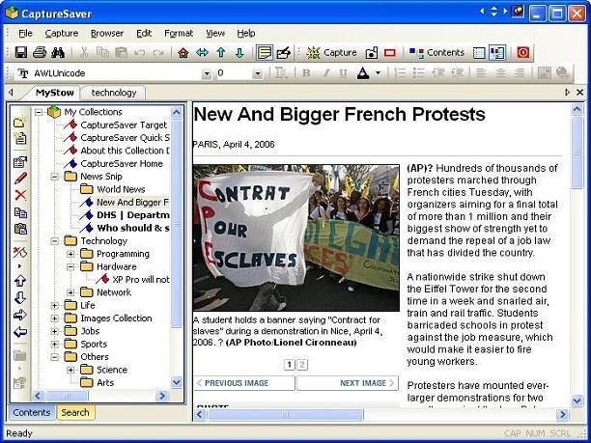Switch to the technology tab
The height and width of the screenshot is (443, 591).
click(114, 93)
